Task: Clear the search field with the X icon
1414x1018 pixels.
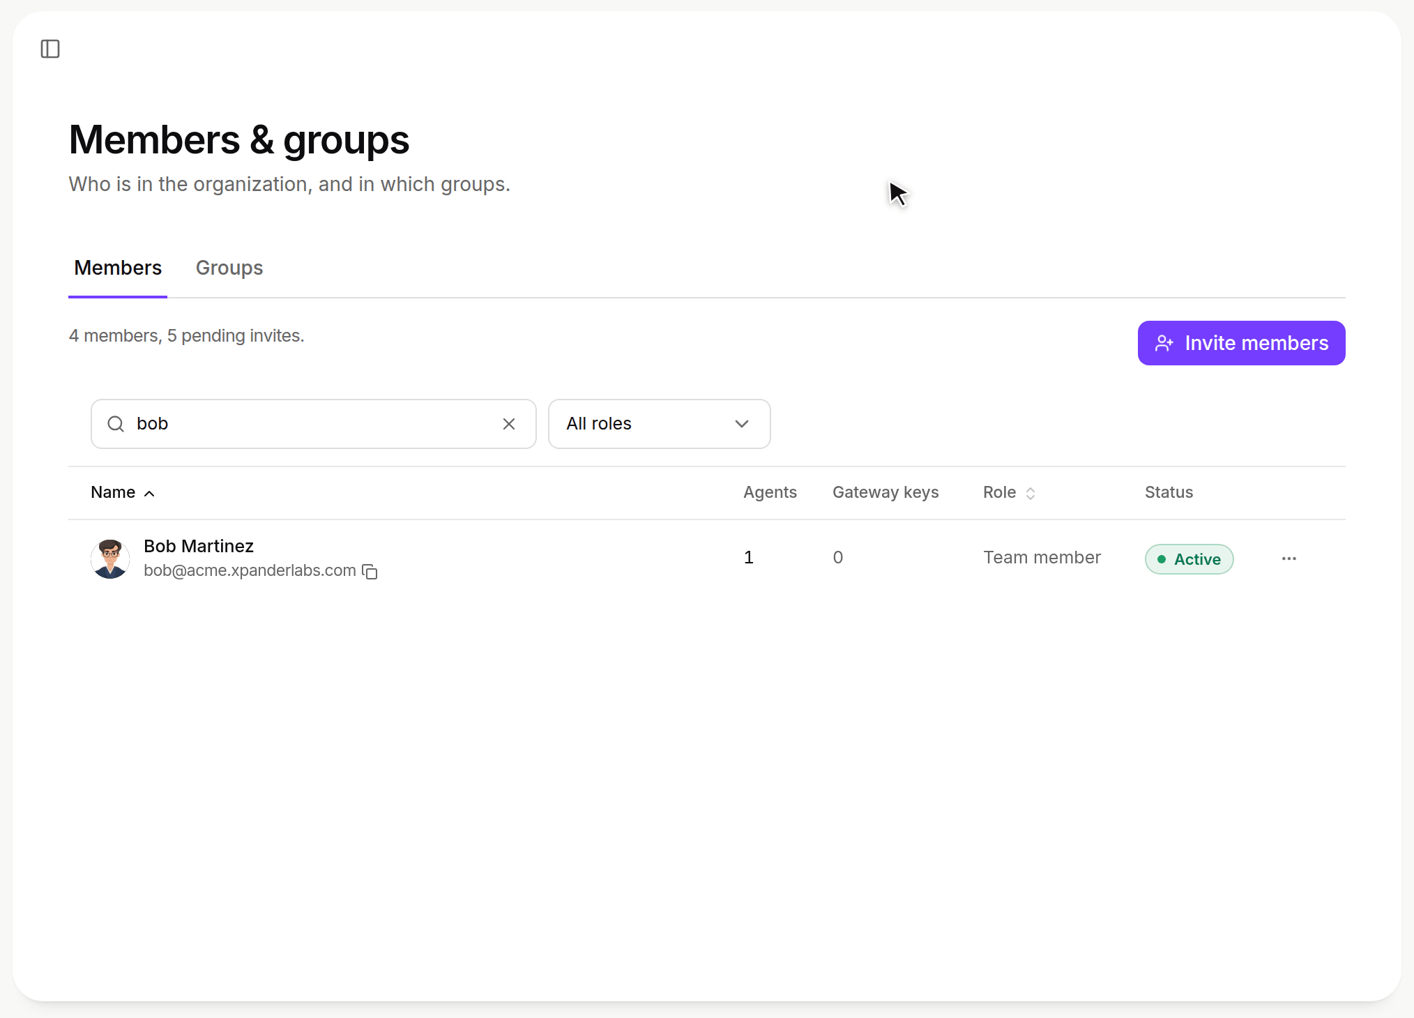Action: 509,424
